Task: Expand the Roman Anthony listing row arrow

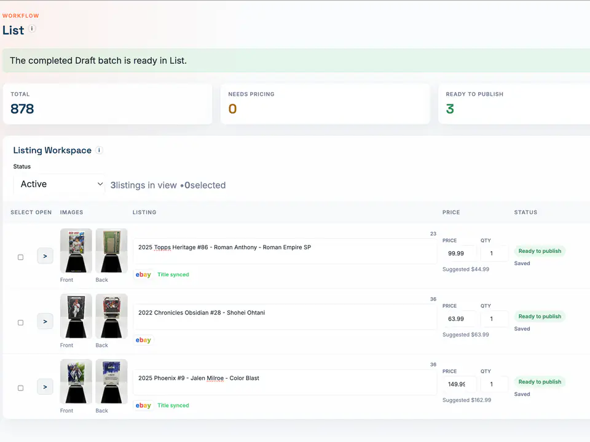Action: click(45, 257)
